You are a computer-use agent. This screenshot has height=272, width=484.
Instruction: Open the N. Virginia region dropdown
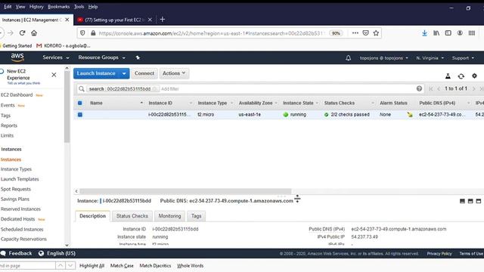430,57
